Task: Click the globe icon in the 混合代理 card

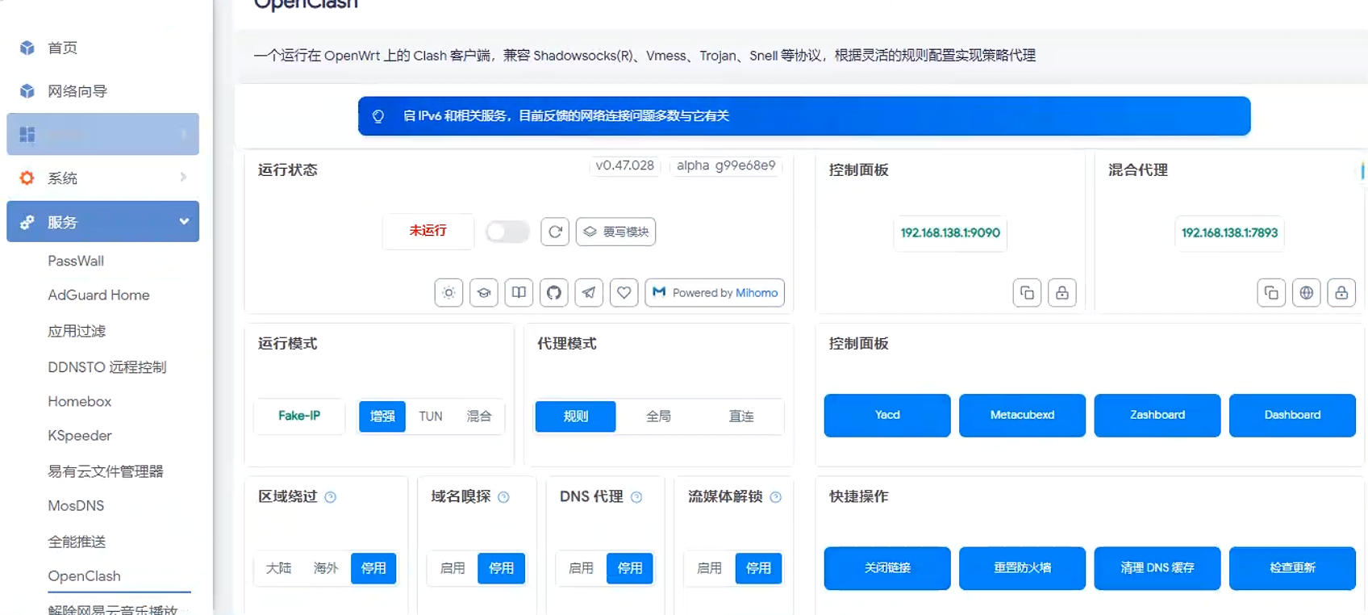Action: [1307, 293]
